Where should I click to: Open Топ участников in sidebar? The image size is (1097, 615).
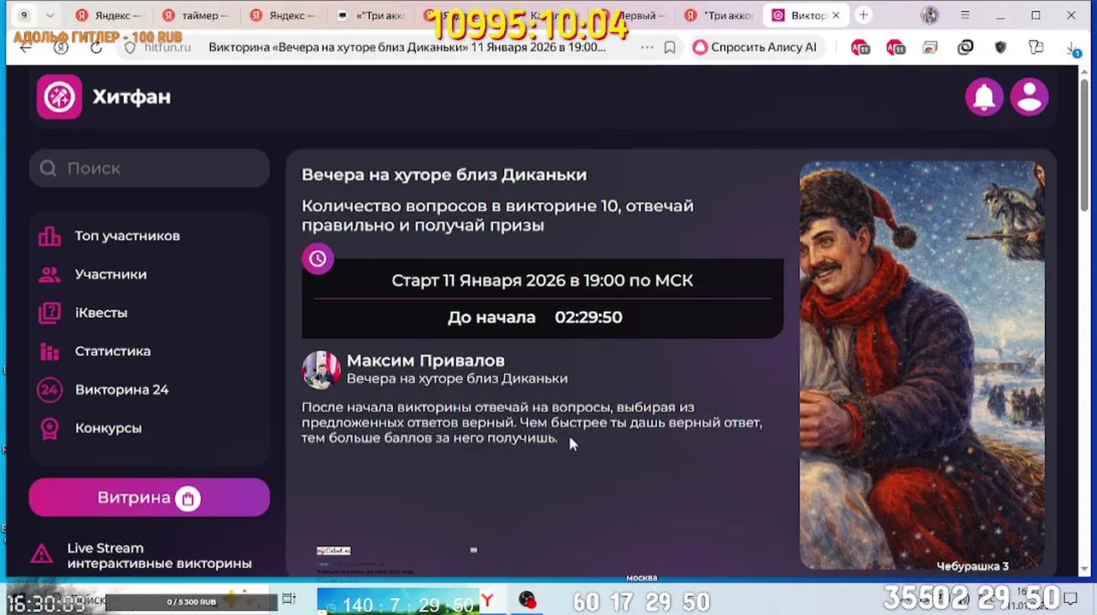click(x=127, y=236)
